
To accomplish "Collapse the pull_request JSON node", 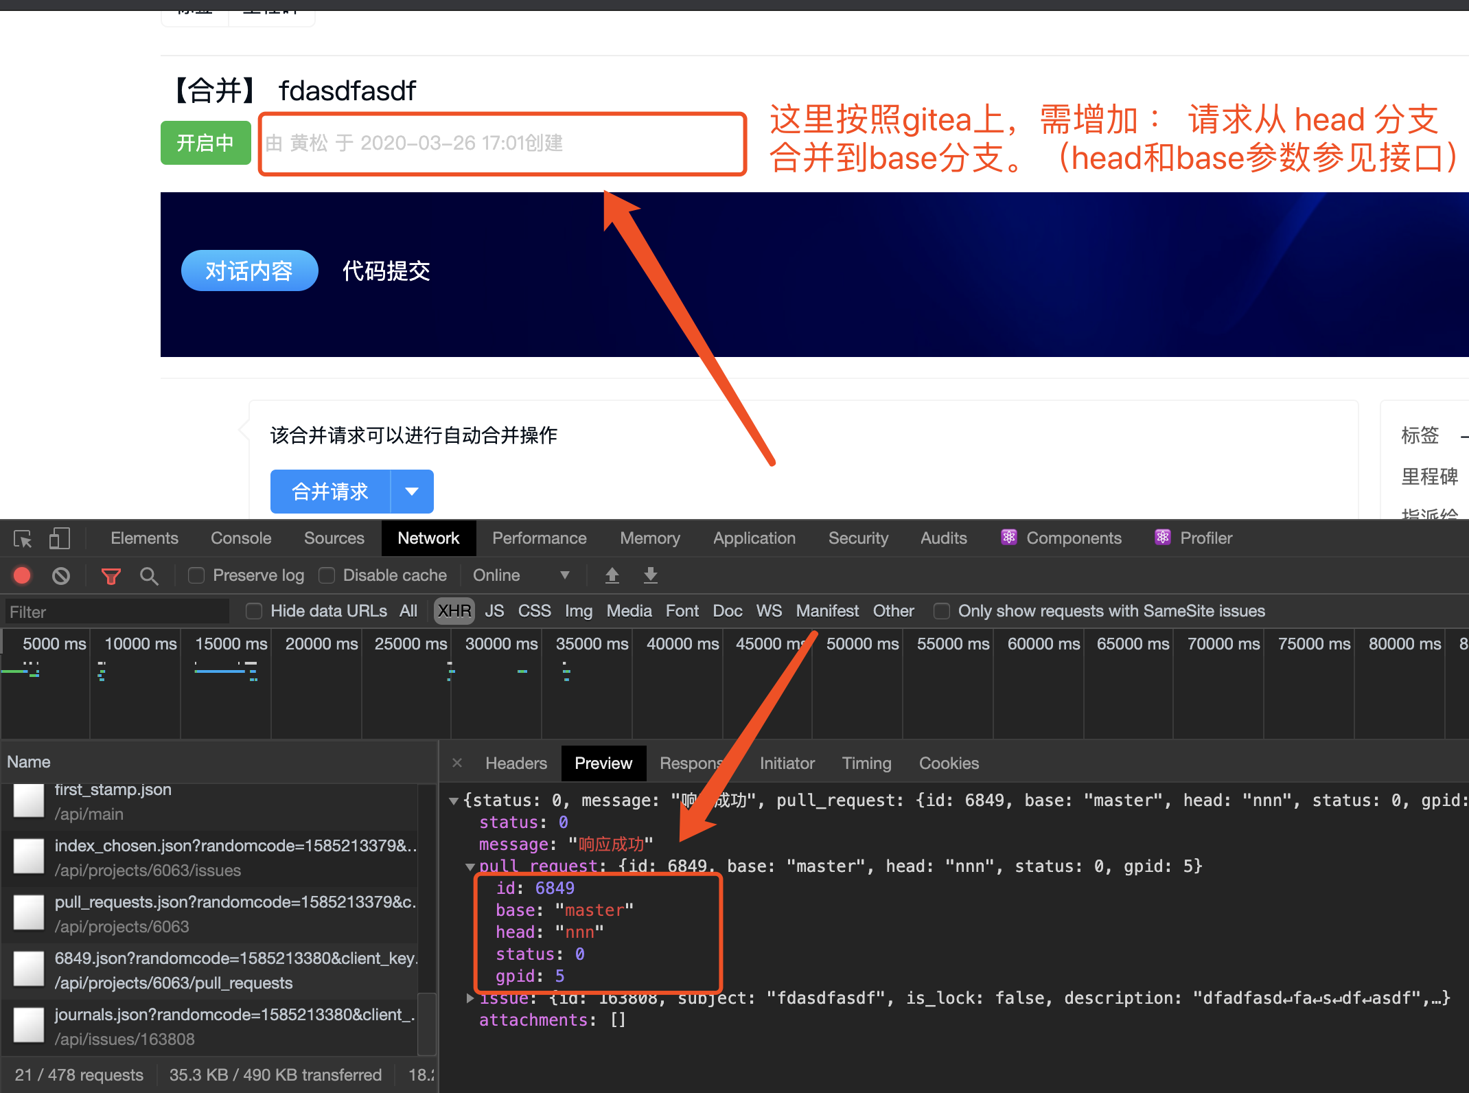I will click(x=470, y=867).
